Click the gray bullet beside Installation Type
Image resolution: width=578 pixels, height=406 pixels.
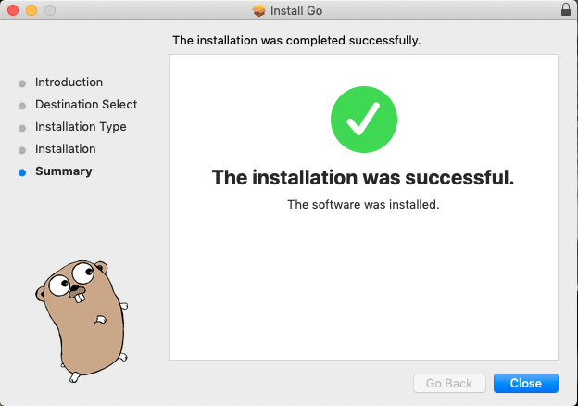pos(22,128)
